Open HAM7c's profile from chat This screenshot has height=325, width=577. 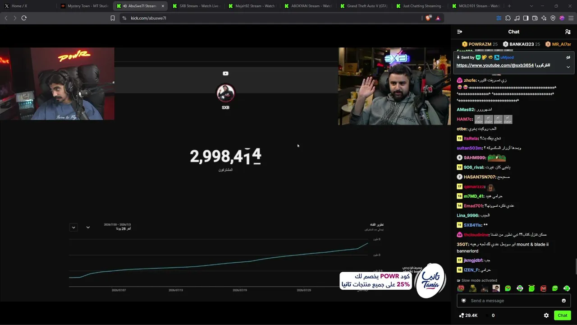click(465, 120)
